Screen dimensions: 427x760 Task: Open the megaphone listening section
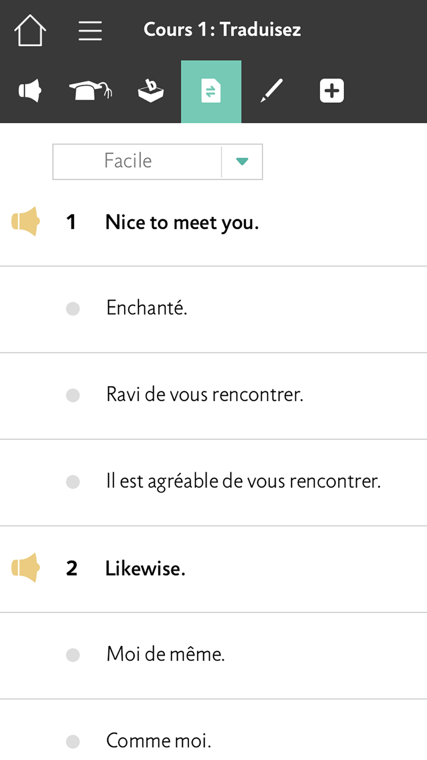click(x=30, y=91)
